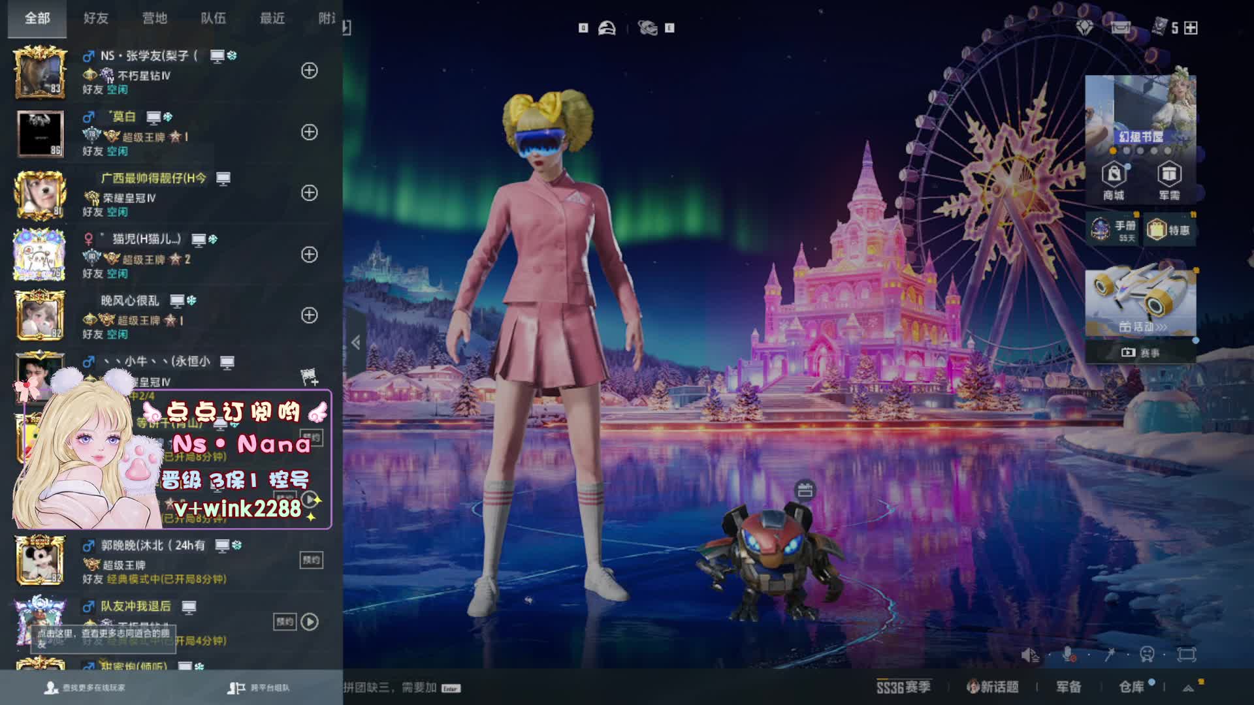The height and width of the screenshot is (705, 1254).
Task: Switch to the 营地 camp tab
Action: [155, 18]
